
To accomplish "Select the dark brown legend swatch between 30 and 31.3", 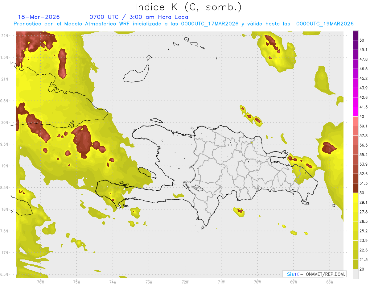I will tap(356, 188).
